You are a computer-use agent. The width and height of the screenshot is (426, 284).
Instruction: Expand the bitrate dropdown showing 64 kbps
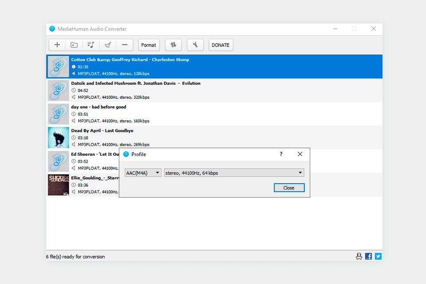[x=234, y=173]
